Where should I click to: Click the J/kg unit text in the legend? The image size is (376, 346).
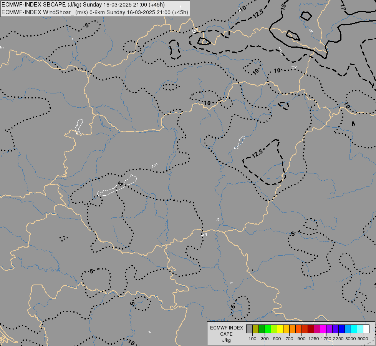pos(226,341)
